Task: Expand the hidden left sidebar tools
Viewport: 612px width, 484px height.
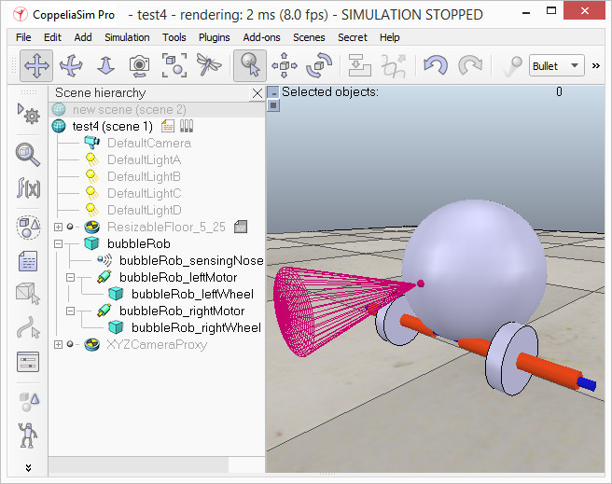Action: coord(28,467)
